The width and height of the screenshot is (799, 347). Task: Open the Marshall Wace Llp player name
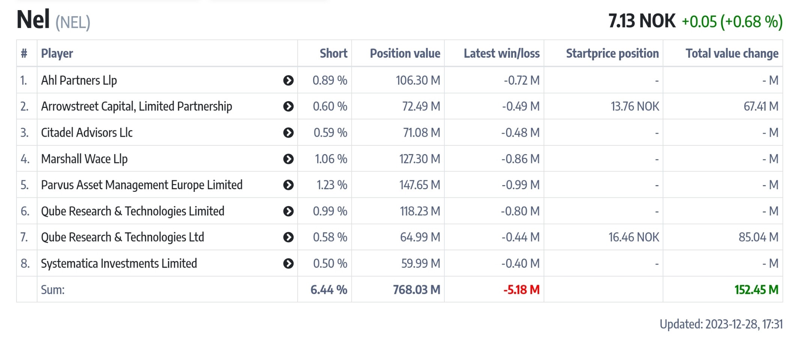(x=84, y=159)
